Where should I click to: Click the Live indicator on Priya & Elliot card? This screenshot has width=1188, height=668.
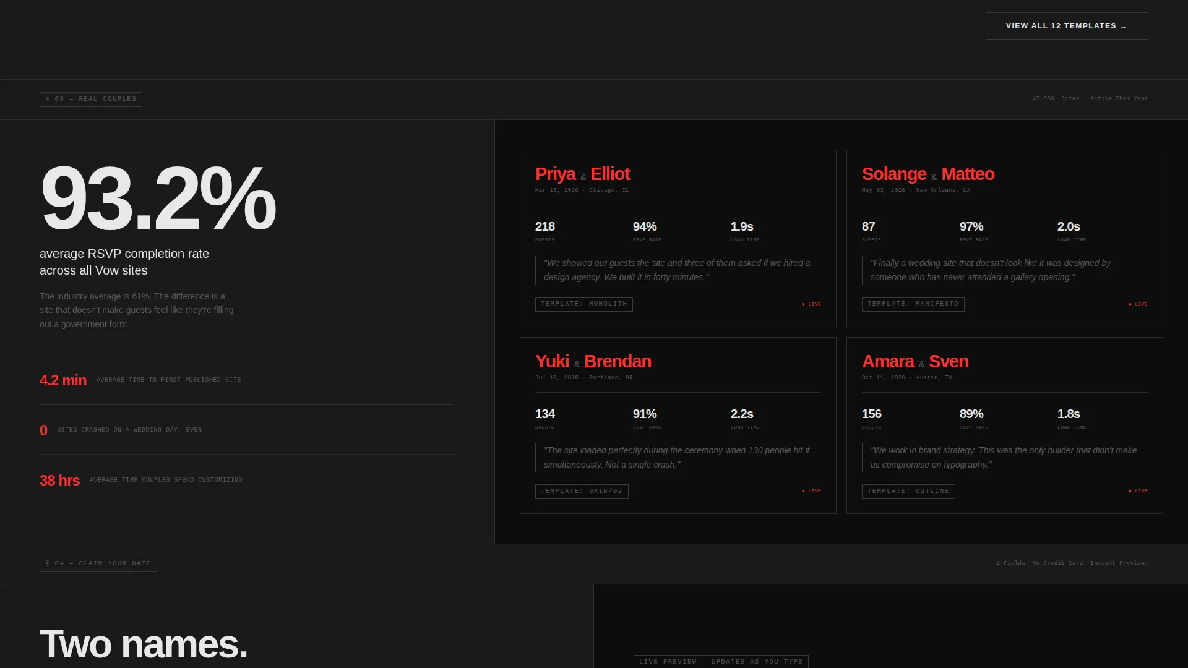(811, 304)
